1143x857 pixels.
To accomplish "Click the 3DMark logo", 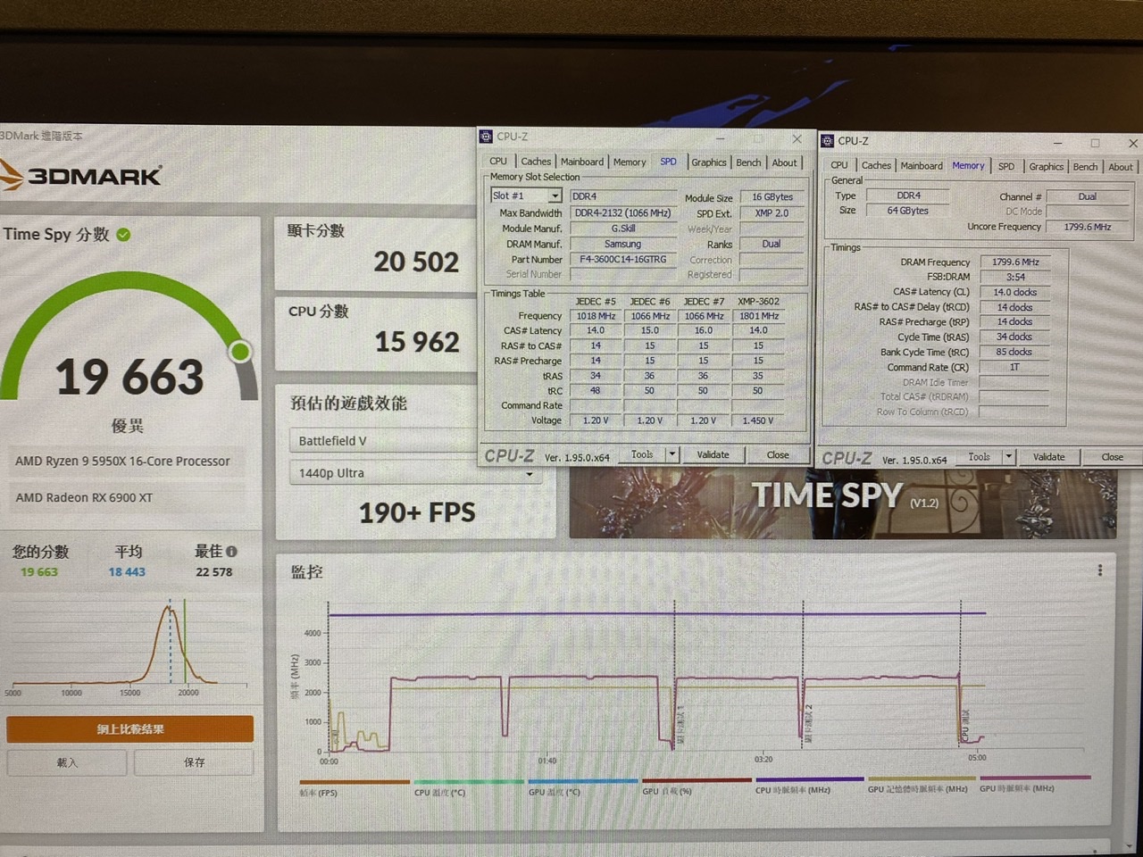I will (82, 175).
